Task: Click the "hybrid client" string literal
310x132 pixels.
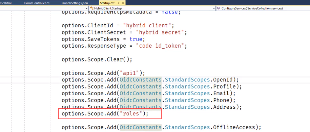Action: click(x=147, y=25)
